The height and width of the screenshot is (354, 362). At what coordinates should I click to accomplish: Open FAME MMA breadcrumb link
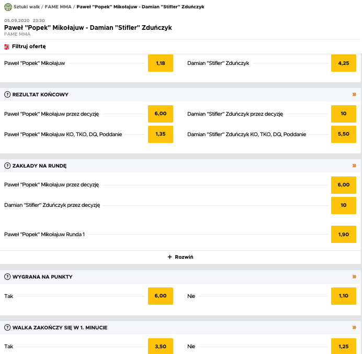click(58, 7)
